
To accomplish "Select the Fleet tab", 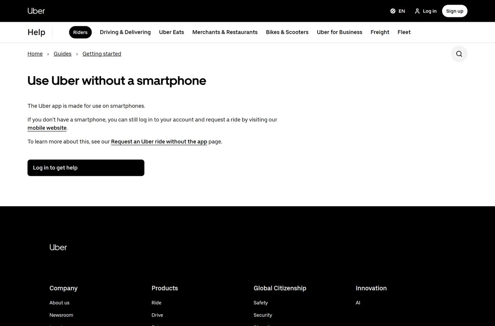I will tap(404, 32).
